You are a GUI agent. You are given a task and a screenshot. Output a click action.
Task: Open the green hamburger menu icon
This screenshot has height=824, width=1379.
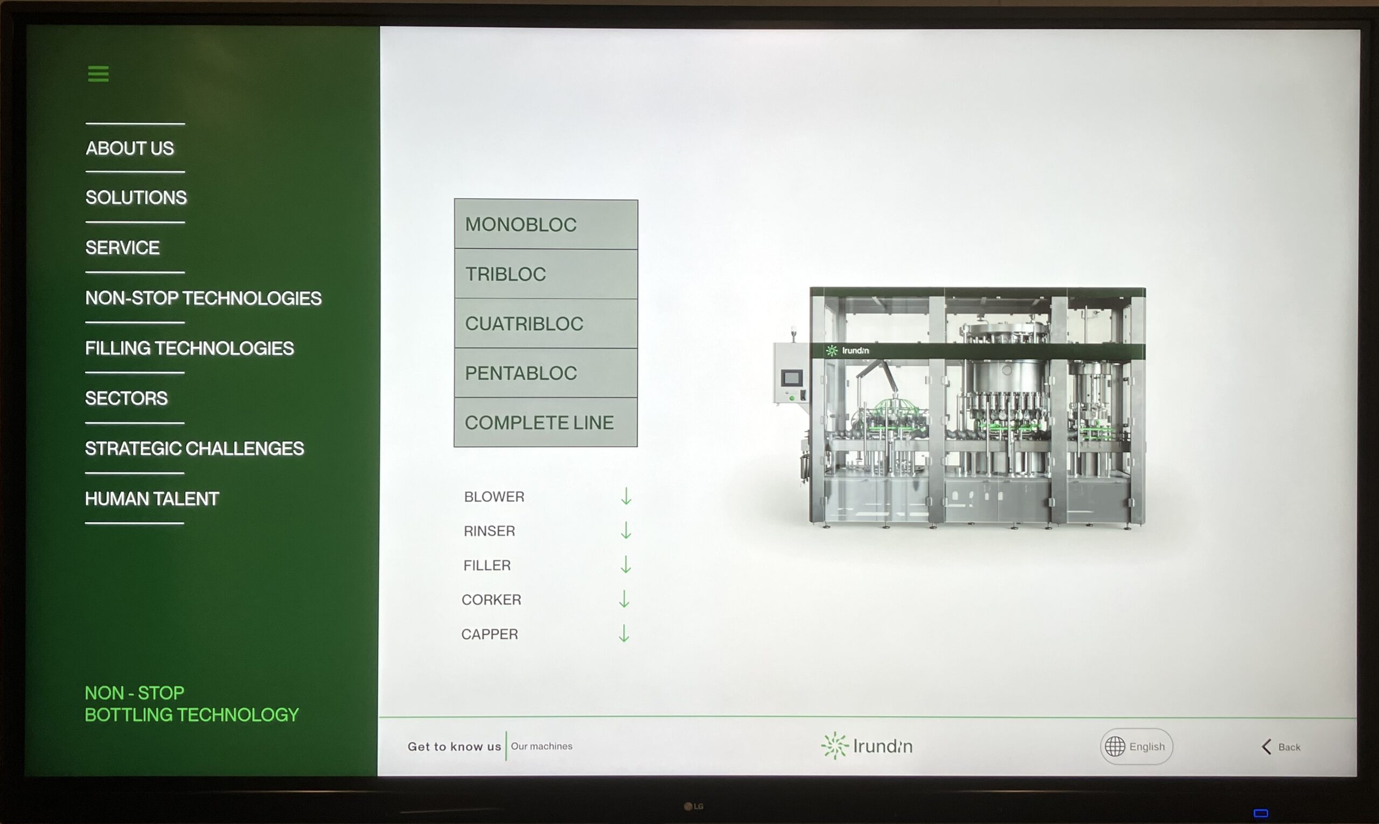click(x=98, y=74)
